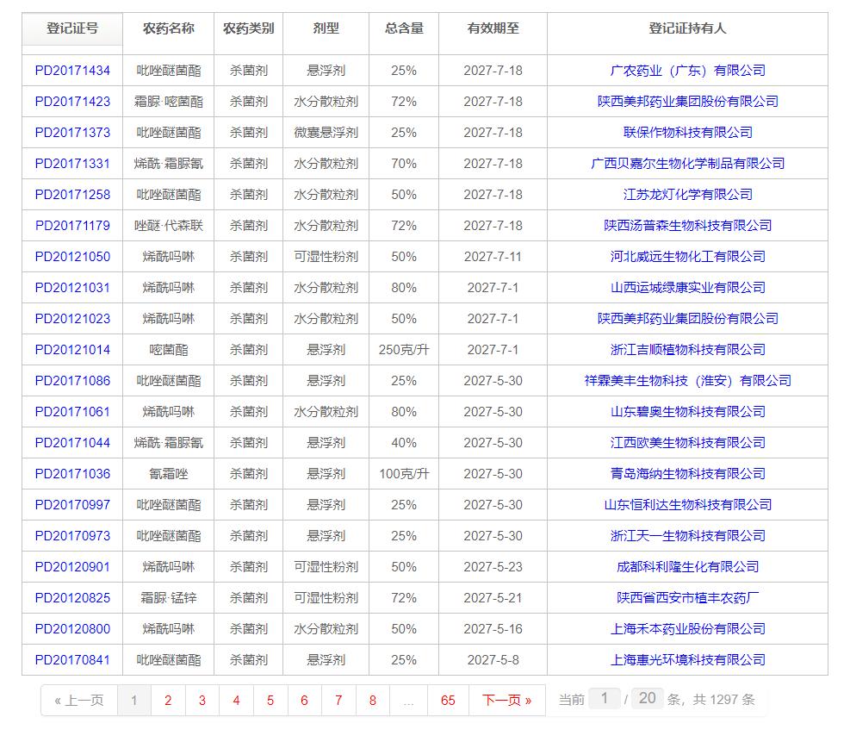Jump to page 2
The height and width of the screenshot is (742, 850).
coord(167,701)
